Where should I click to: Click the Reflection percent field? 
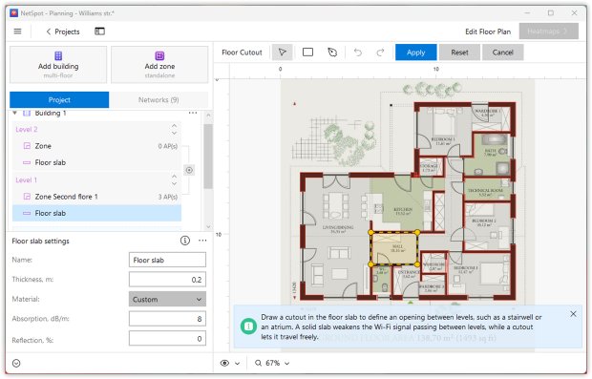167,339
